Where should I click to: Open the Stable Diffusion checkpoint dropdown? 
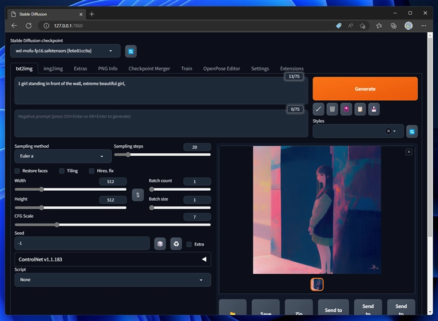(65, 51)
